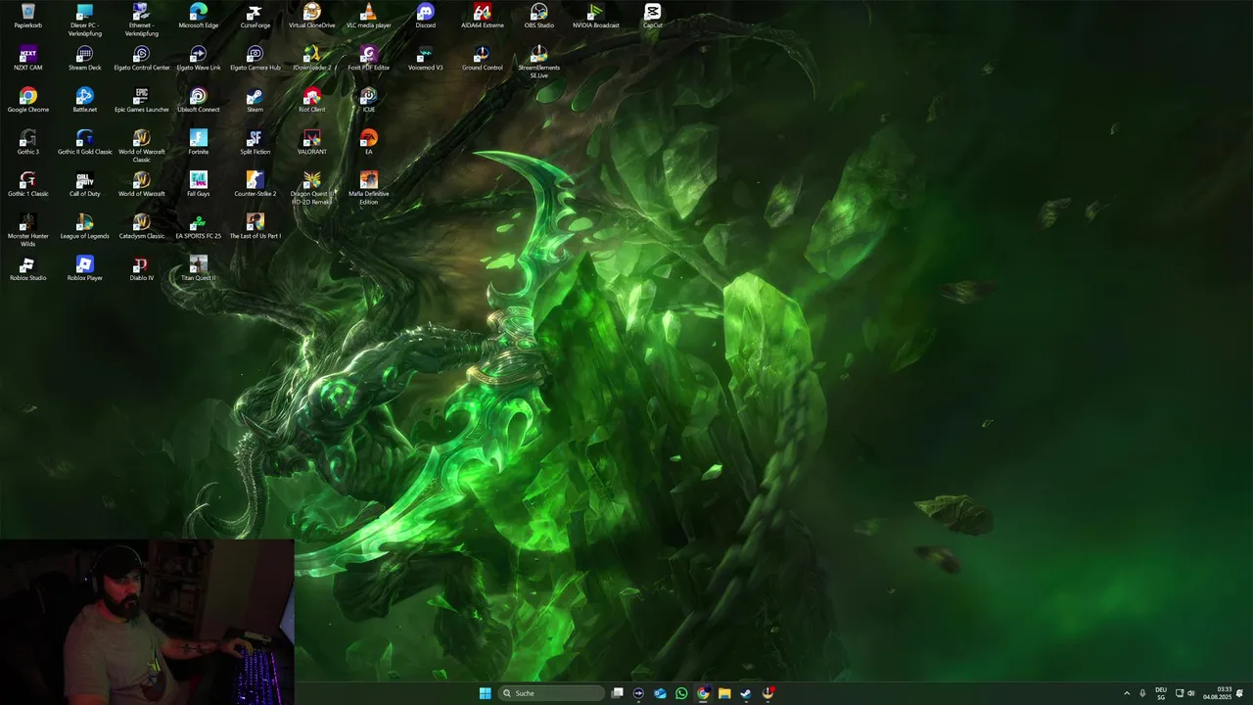The image size is (1253, 705).
Task: Switch to WhatsApp in the taskbar
Action: 681,693
